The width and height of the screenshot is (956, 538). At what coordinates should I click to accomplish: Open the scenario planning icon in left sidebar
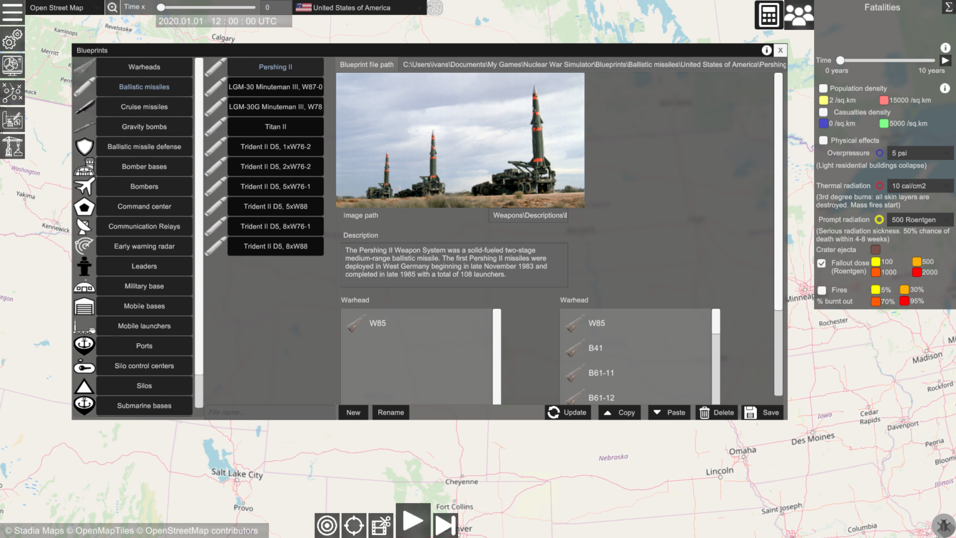click(12, 93)
